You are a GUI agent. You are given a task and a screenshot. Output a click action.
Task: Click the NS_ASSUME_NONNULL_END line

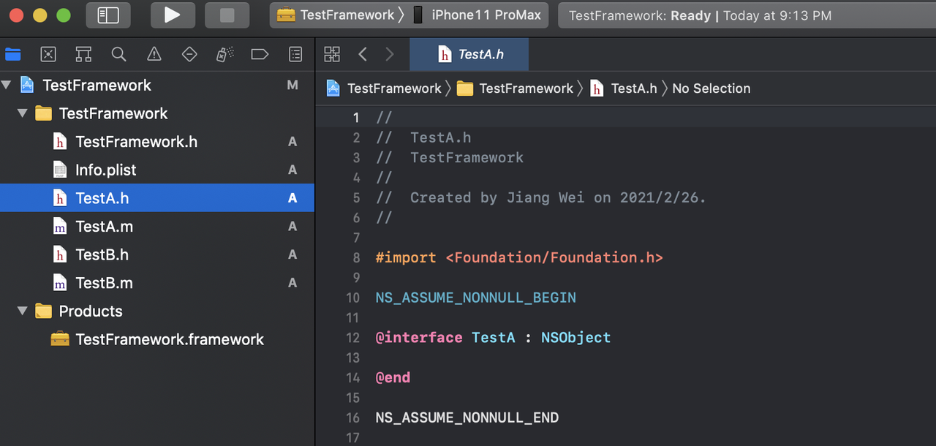tap(467, 418)
